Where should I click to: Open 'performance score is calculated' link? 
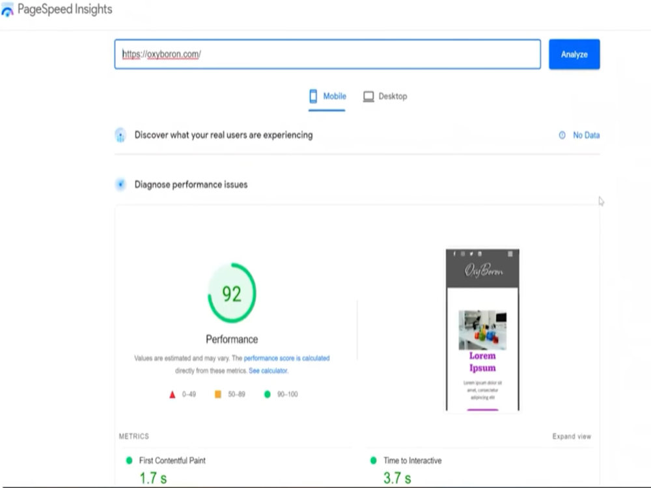pyautogui.click(x=286, y=358)
